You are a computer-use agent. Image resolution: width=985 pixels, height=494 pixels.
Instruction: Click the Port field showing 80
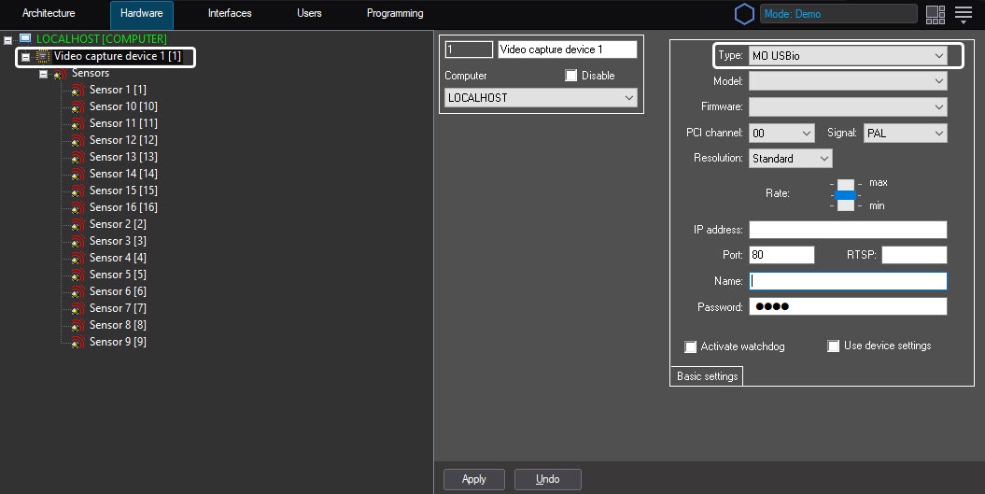tap(781, 255)
